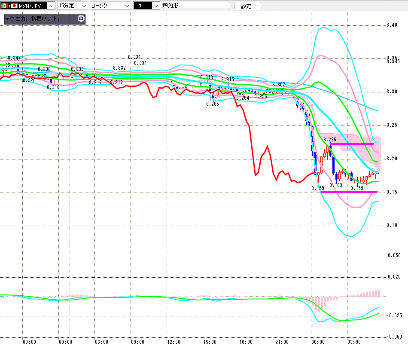Click the Mexico flag icon
The height and width of the screenshot is (346, 408).
(x=5, y=6)
